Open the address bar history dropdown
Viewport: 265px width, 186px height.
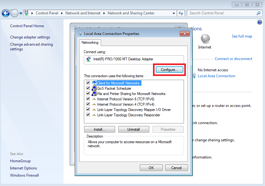174,13
